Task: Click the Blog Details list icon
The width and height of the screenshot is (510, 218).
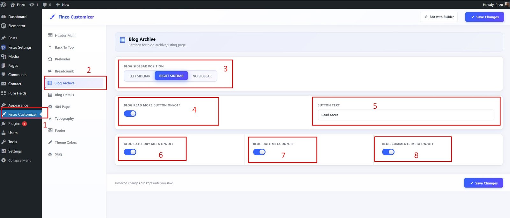Action: 50,95
